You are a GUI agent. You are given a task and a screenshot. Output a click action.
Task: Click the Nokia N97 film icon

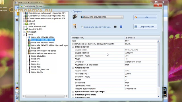pyautogui.click(x=29, y=51)
